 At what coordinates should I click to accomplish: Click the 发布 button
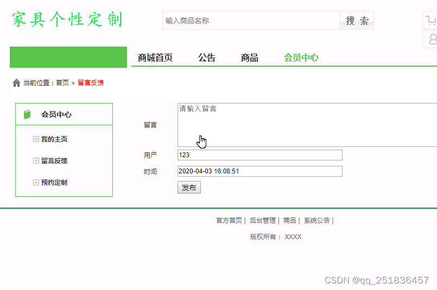click(x=189, y=188)
